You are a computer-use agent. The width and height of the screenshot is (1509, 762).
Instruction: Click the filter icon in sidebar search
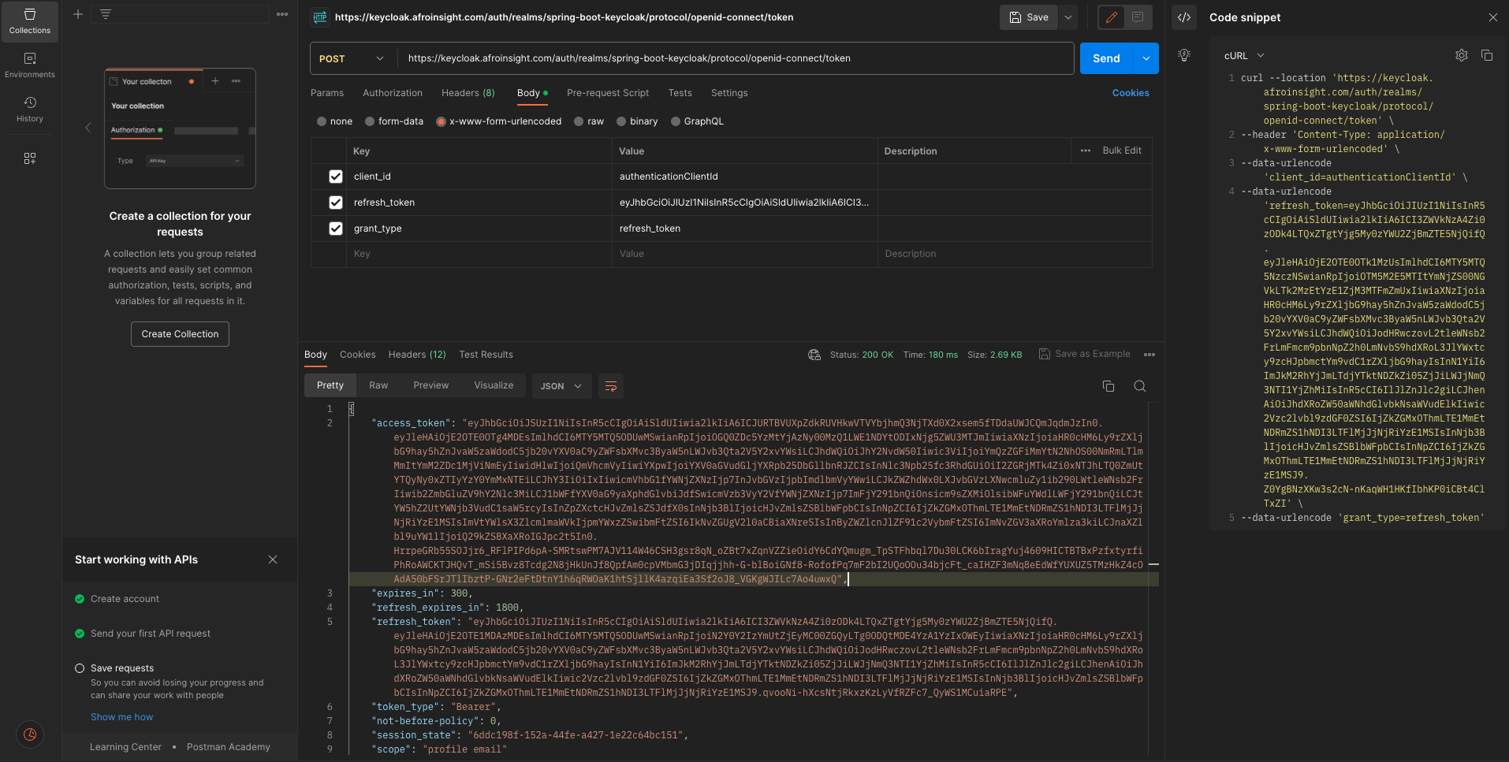(105, 14)
